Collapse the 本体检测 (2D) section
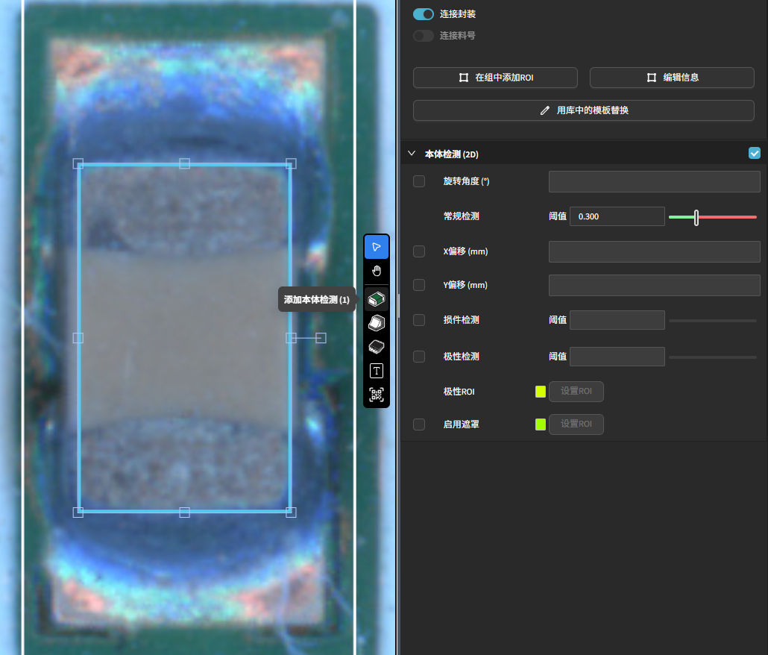Screen dimensions: 768x655 click(412, 154)
